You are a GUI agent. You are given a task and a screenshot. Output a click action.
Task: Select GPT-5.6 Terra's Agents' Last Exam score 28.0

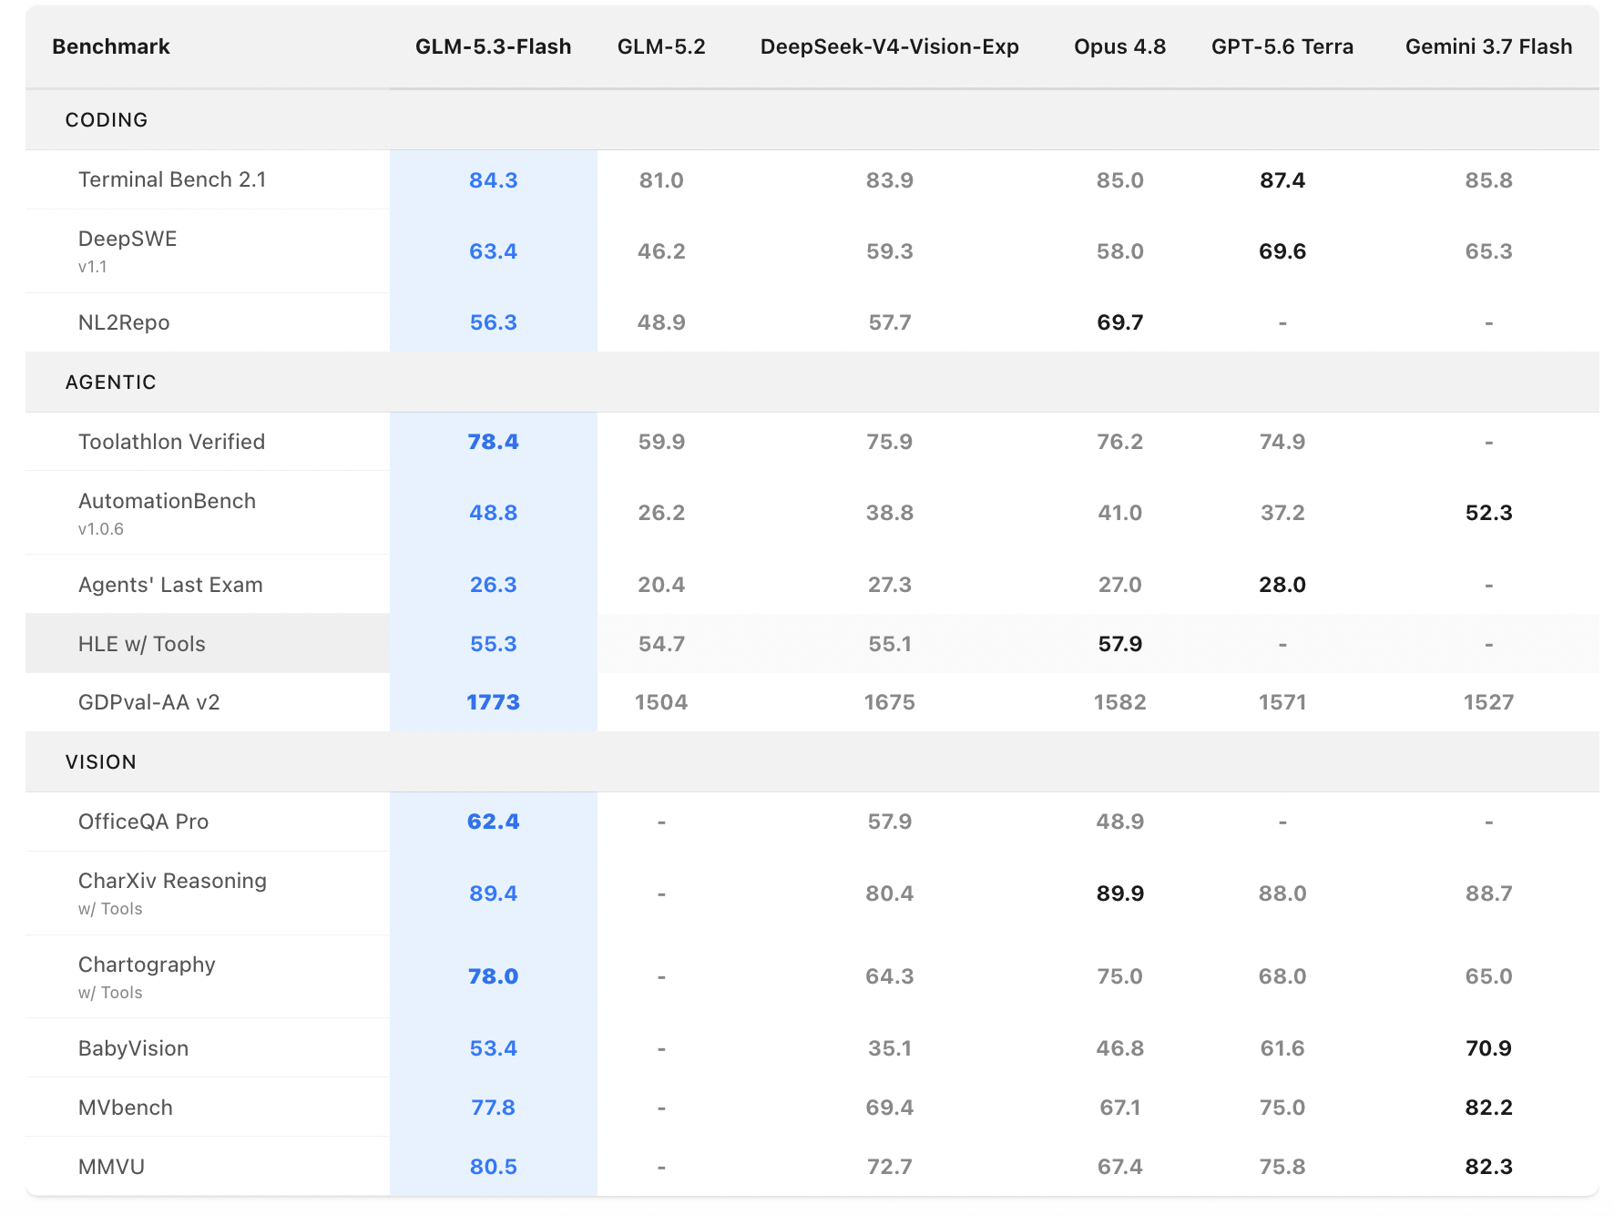1282,585
